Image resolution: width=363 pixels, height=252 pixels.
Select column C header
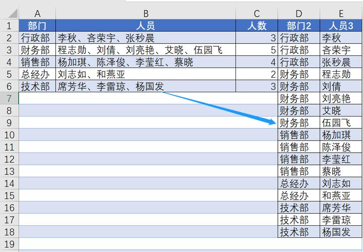point(257,14)
